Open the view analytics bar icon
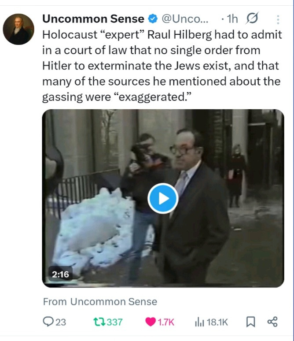This screenshot has width=294, height=341. coord(198,322)
